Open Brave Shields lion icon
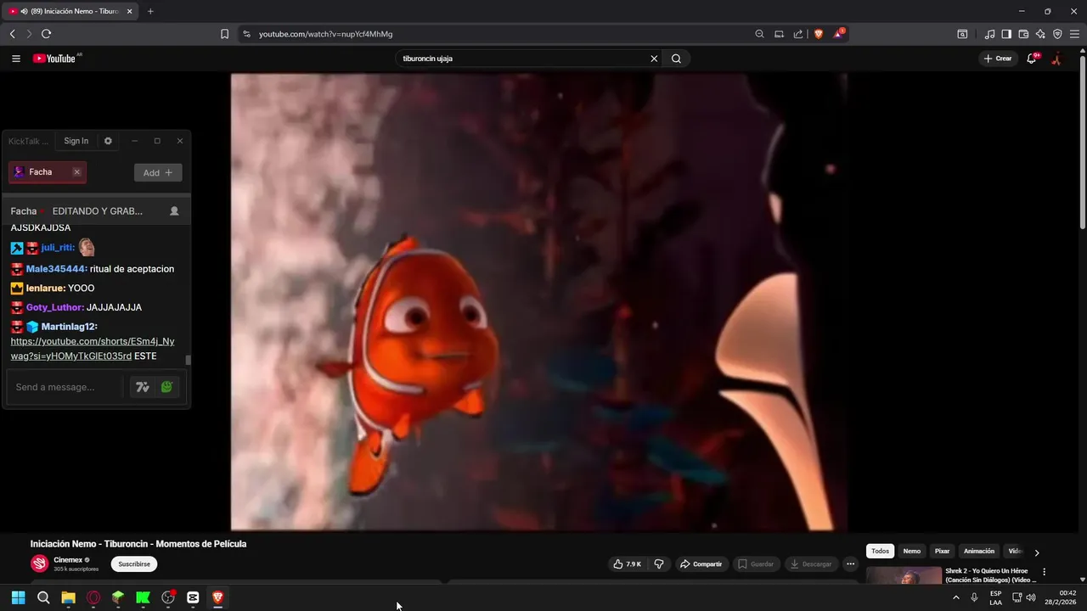This screenshot has width=1087, height=611. [x=819, y=34]
